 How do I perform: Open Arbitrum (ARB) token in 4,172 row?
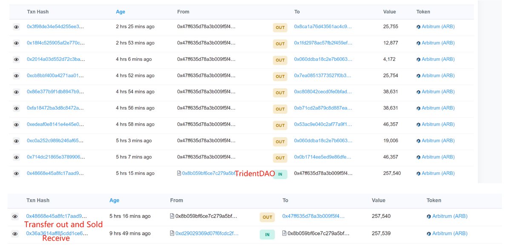coord(438,59)
